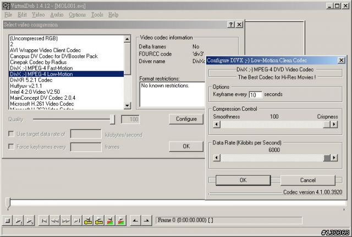Jump to the start of the video
This screenshot has width=352, height=237.
[44, 221]
